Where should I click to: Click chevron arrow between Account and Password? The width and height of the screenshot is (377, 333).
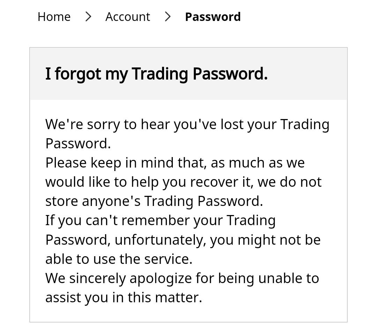click(168, 17)
